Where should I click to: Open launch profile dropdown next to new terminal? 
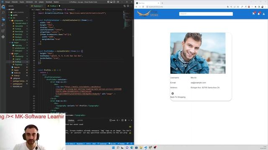119,120
